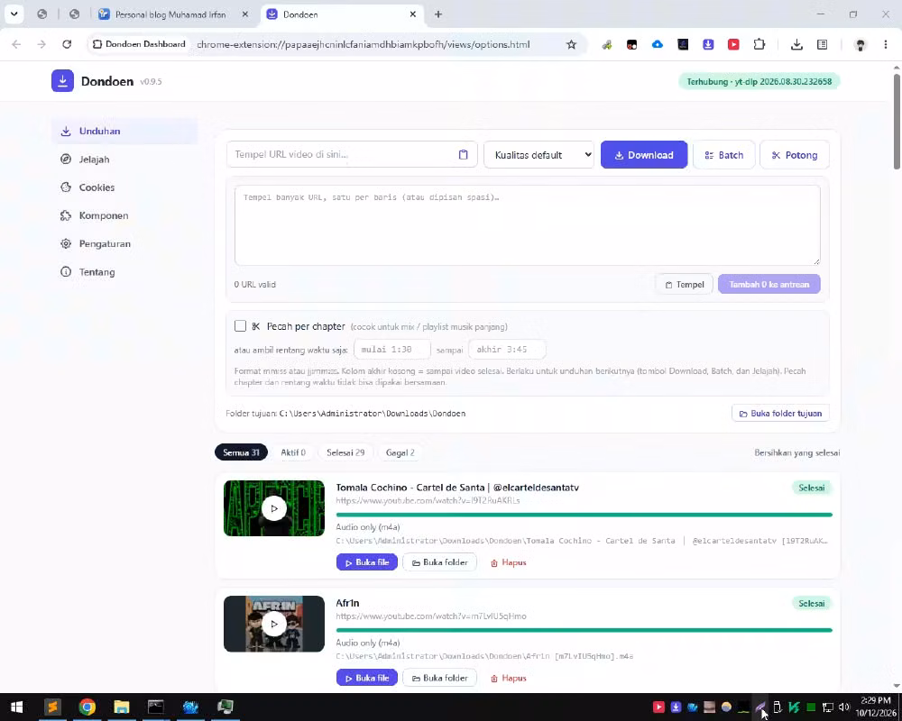Click Buka file for Tomala Cochino
Viewport: 902px width, 721px height.
(367, 562)
